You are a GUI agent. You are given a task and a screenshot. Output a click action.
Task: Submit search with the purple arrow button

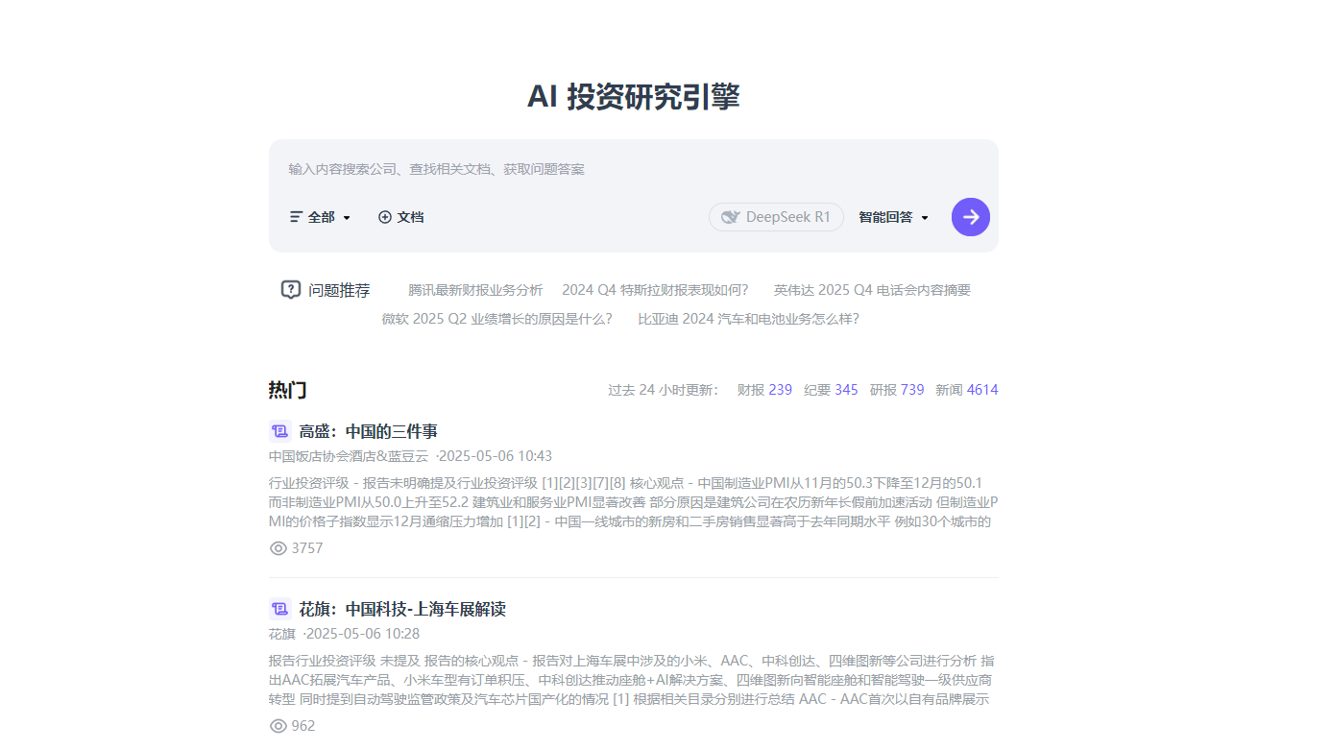coord(970,217)
